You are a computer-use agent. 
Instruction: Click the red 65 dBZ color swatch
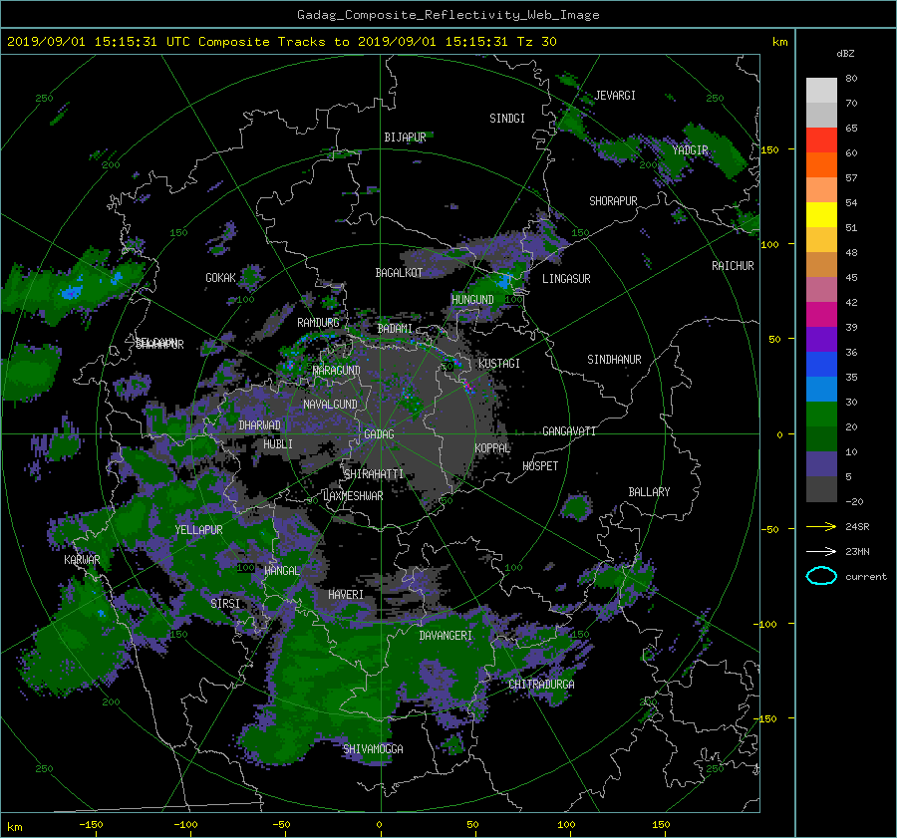(x=821, y=140)
